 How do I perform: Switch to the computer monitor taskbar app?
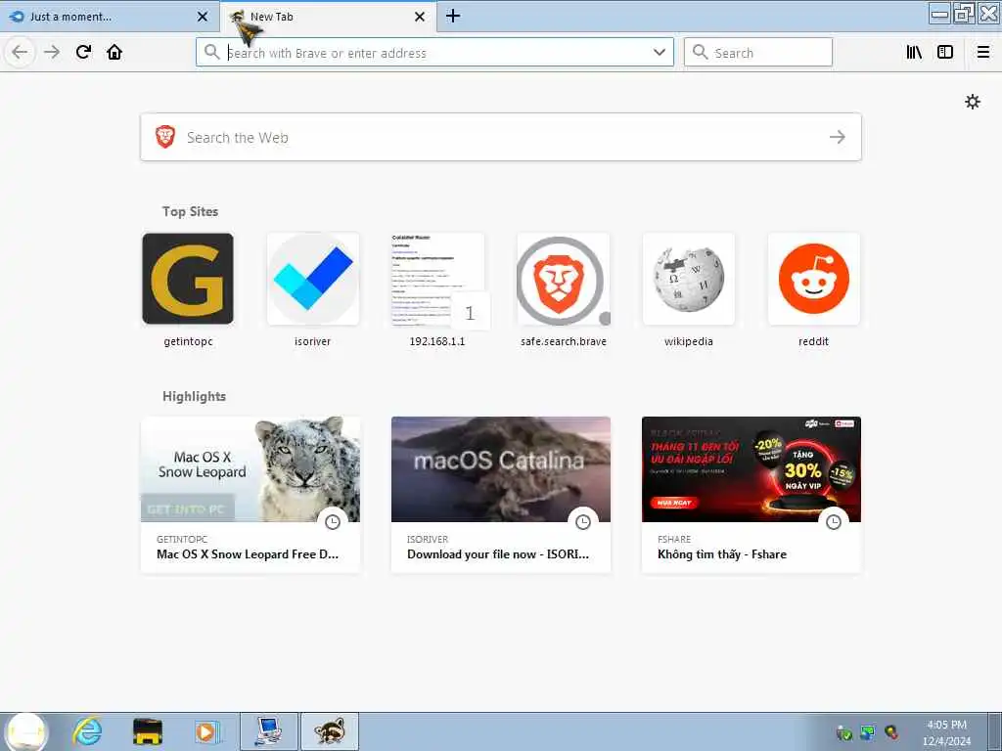coord(268,731)
